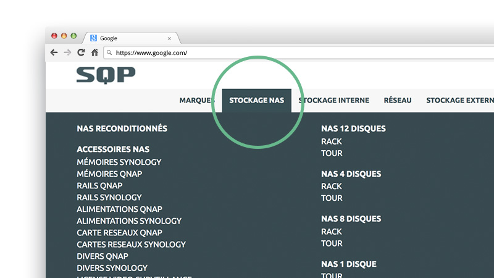Click the browser forward arrow
Image resolution: width=494 pixels, height=278 pixels.
click(x=67, y=53)
